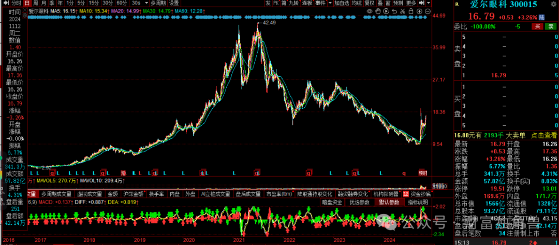
Task: Open the dropdown arrow after the skip icon
Action: [x=429, y=3]
